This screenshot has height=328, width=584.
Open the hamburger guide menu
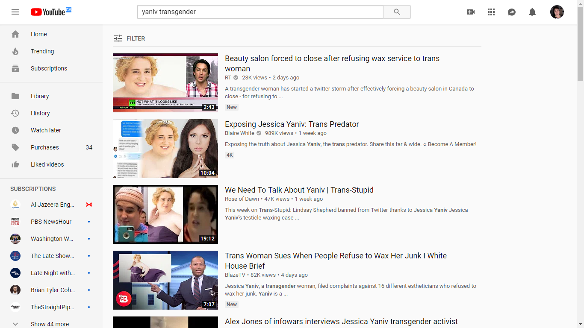[15, 12]
